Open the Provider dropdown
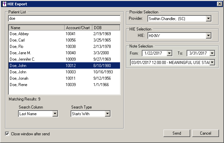The image size is (224, 143). point(209,18)
